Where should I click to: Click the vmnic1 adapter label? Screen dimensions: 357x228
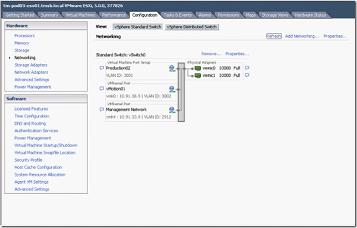(209, 75)
